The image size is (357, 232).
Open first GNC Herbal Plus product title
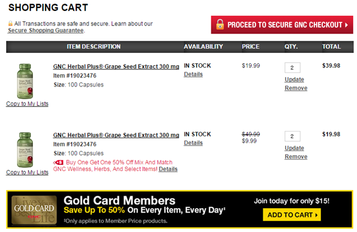click(116, 66)
